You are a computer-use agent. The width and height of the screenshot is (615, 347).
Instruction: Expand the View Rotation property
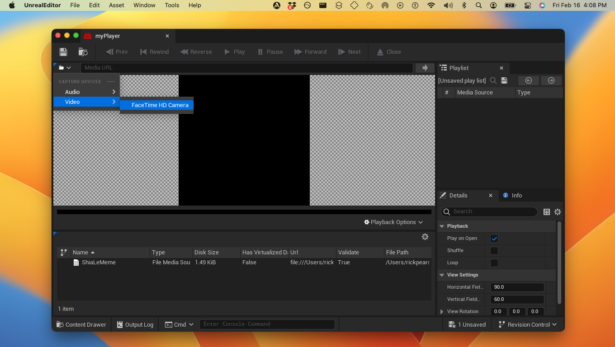(442, 312)
